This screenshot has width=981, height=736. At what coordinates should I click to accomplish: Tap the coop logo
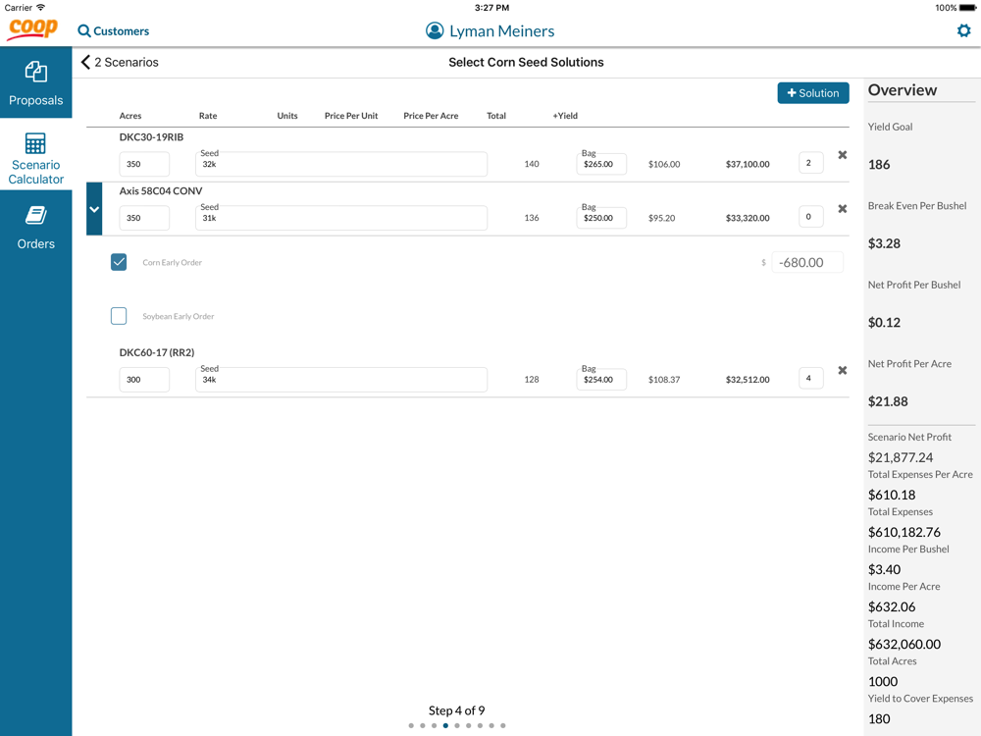click(32, 28)
